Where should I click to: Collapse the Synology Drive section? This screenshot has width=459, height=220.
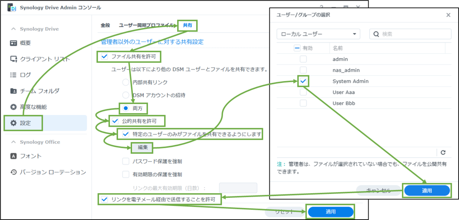13,29
